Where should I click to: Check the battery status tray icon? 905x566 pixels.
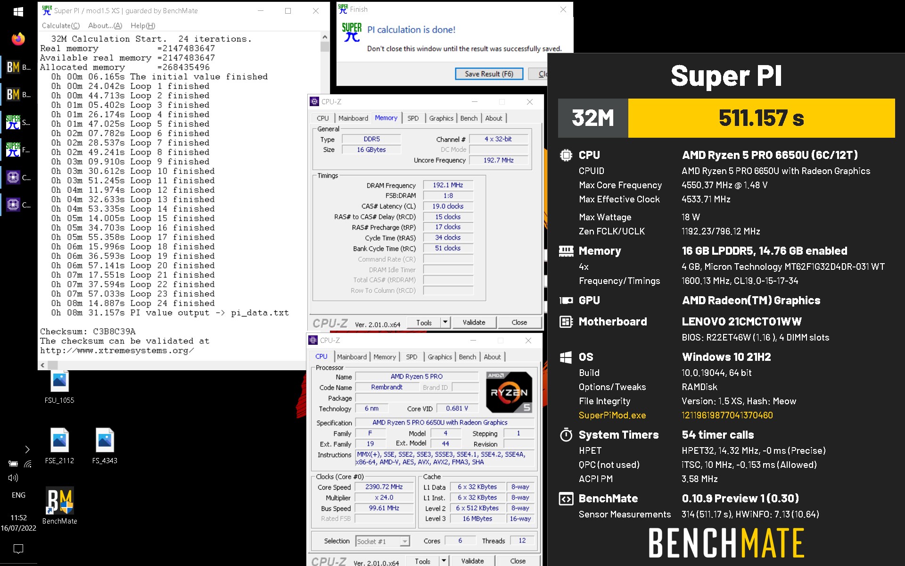pyautogui.click(x=13, y=464)
